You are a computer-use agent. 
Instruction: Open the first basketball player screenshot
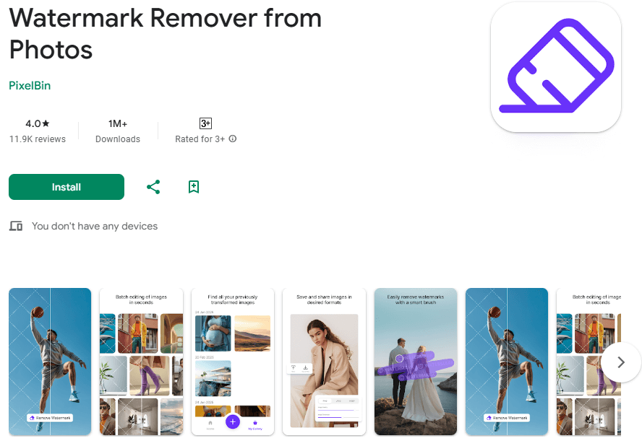coord(50,362)
